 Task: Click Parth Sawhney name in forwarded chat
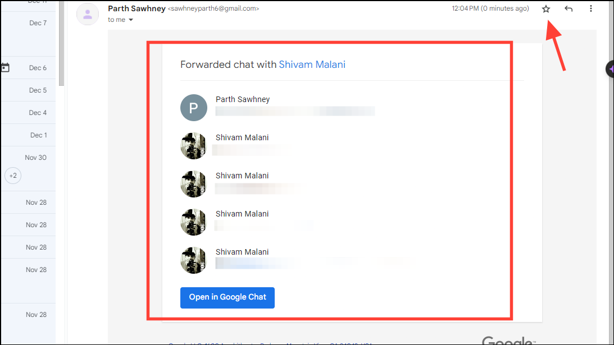click(242, 99)
